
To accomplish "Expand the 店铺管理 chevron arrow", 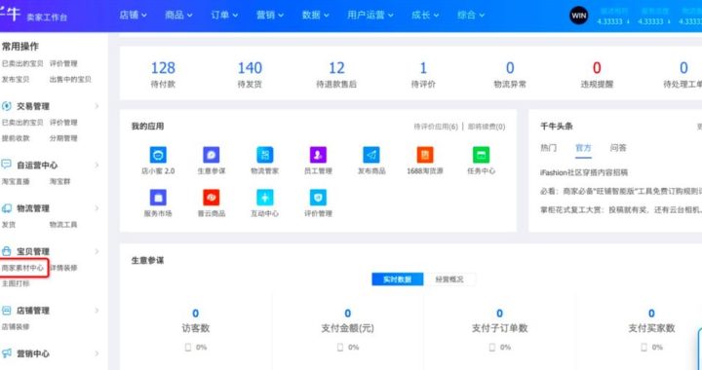I will pyautogui.click(x=97, y=311).
